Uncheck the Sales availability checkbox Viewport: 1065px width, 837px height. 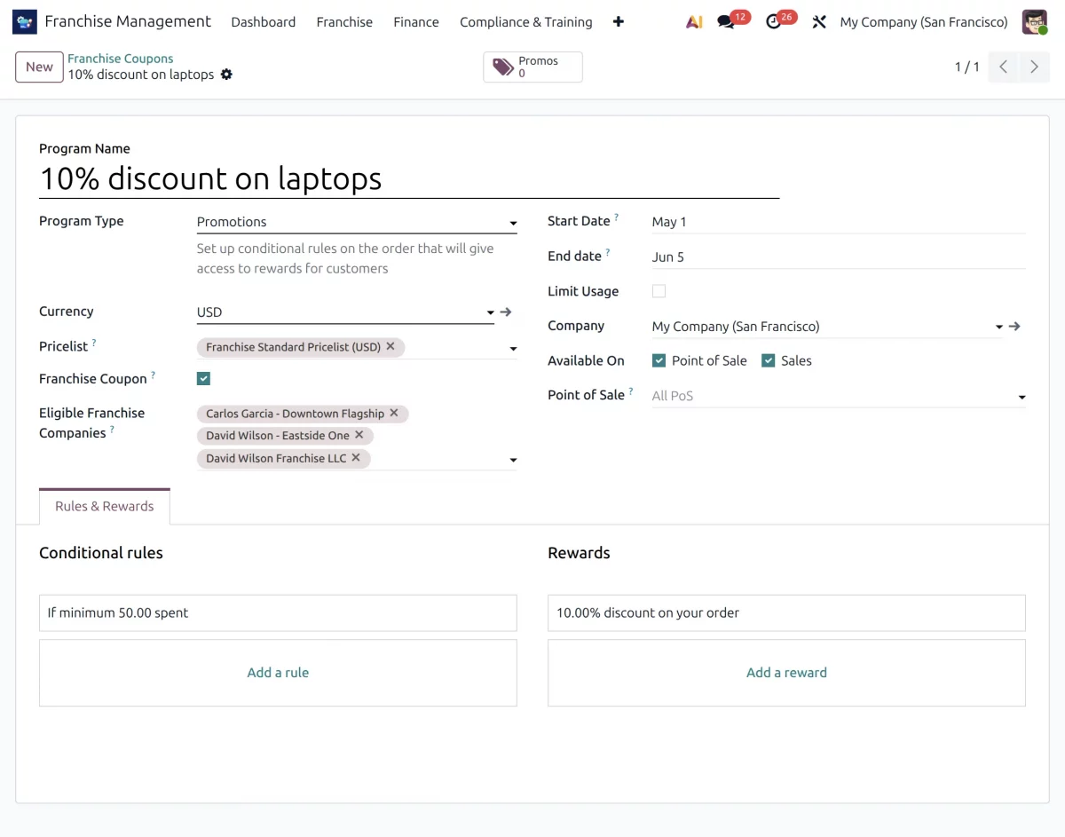click(x=769, y=360)
